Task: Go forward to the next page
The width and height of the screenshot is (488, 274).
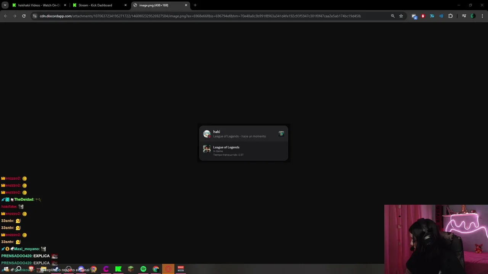Action: pos(14,16)
